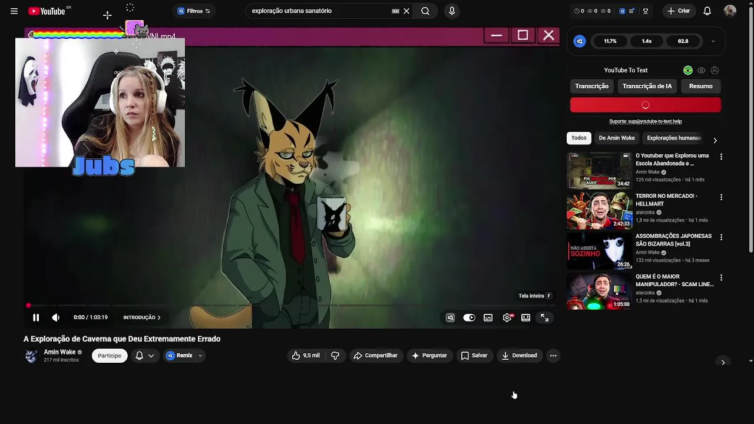Viewport: 754px width, 424px height.
Task: Open the player settings gear
Action: pyautogui.click(x=507, y=317)
